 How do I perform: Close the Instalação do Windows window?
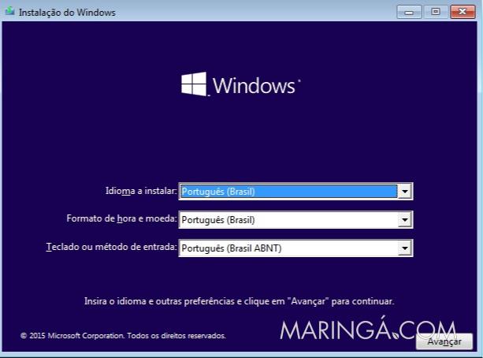click(x=463, y=12)
